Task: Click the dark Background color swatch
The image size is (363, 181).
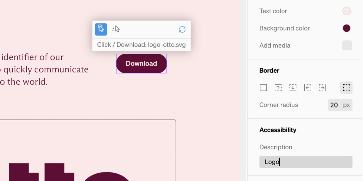Action: (347, 28)
